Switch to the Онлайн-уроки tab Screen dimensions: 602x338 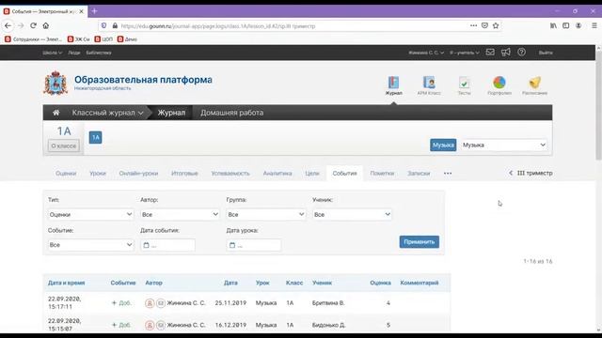pyautogui.click(x=138, y=173)
